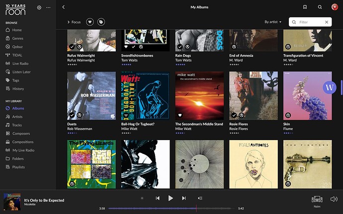Open Tags in sidebar
Image resolution: width=343 pixels, height=214 pixels.
pyautogui.click(x=12, y=80)
